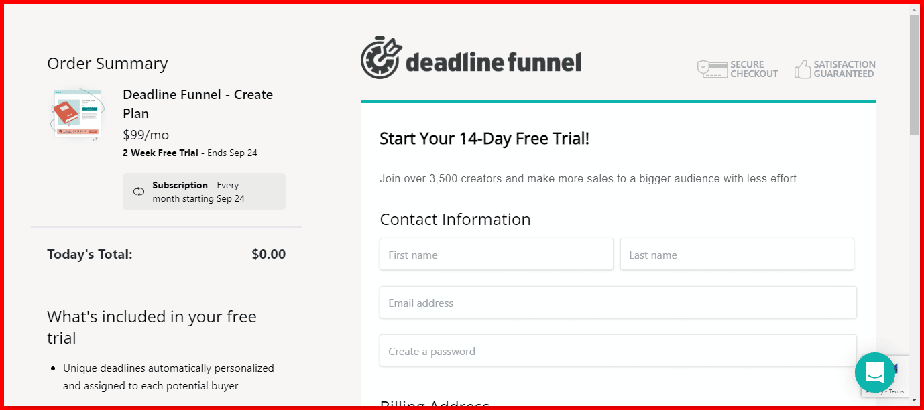
Task: Click the SECURE CHECKOUT label text
Action: 754,69
